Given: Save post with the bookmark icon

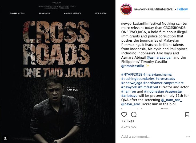Looking at the screenshot, I should pos(187,114).
